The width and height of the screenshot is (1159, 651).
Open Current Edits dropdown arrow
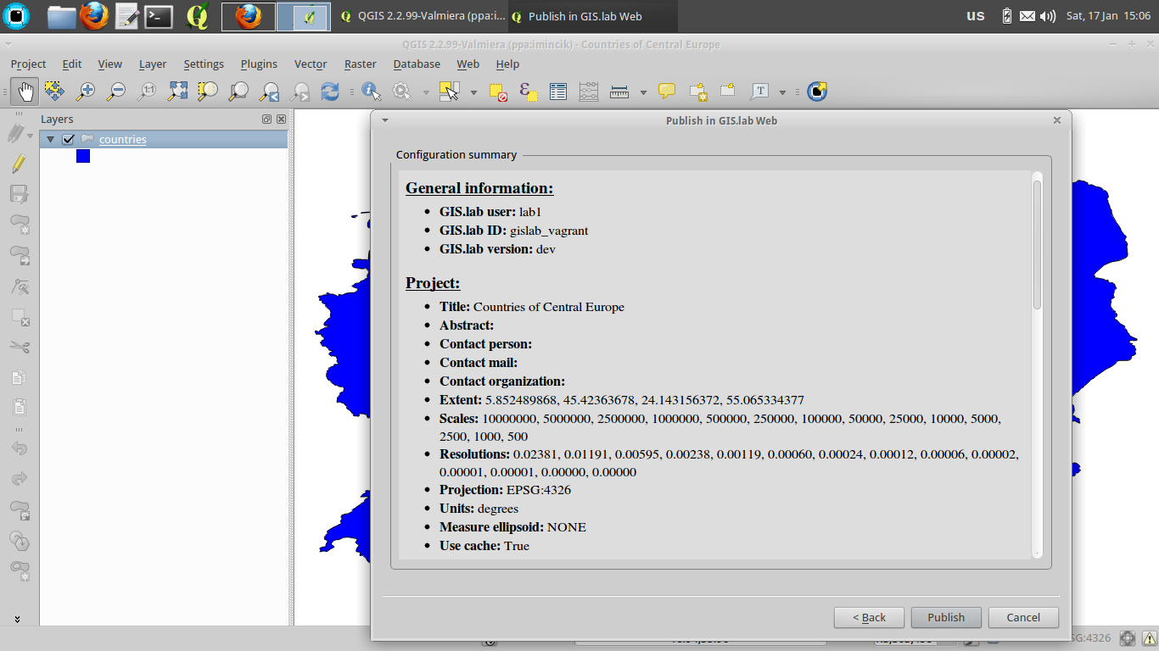point(31,134)
